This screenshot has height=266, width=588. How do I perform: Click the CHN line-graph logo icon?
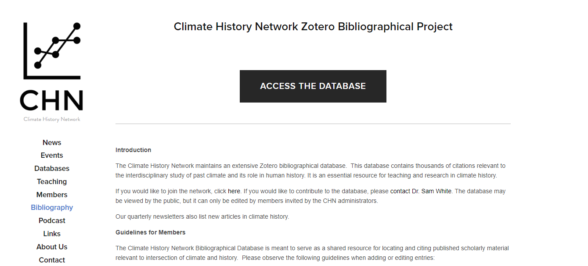tap(52, 51)
